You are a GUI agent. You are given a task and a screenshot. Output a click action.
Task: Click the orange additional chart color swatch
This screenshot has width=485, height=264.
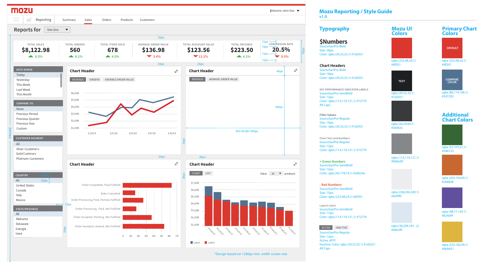pyautogui.click(x=452, y=165)
